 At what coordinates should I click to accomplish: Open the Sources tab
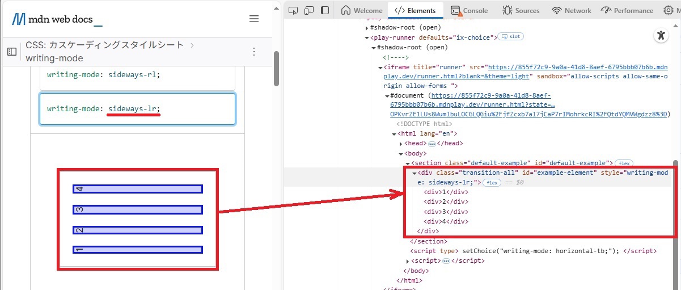tap(521, 10)
